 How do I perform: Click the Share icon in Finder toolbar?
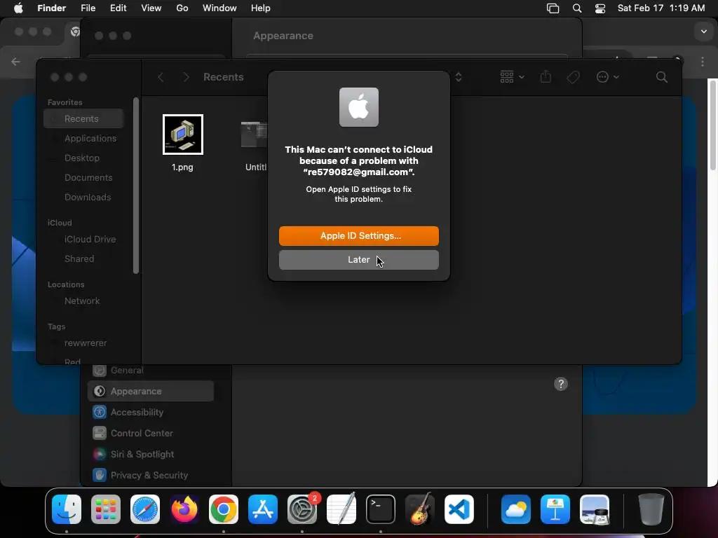pyautogui.click(x=546, y=76)
